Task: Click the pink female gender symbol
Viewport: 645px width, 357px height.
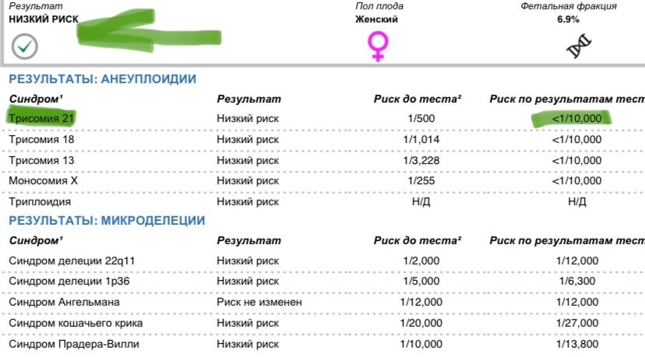Action: 378,47
